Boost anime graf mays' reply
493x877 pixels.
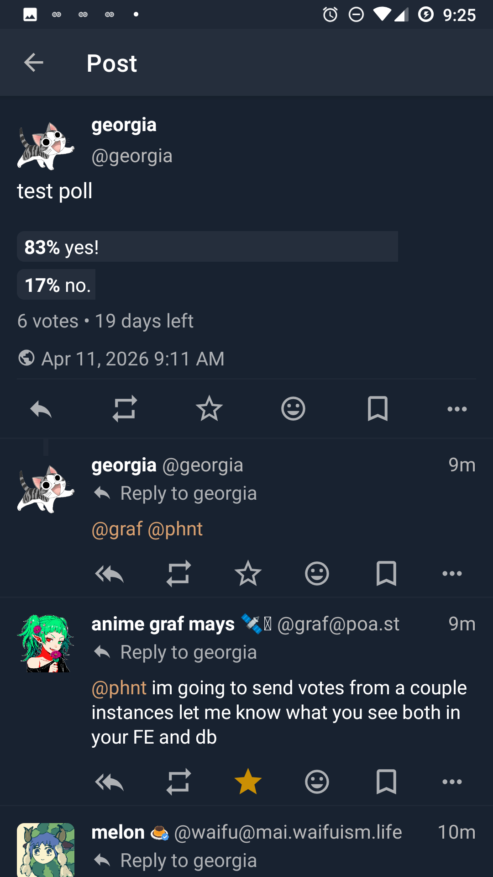click(178, 782)
